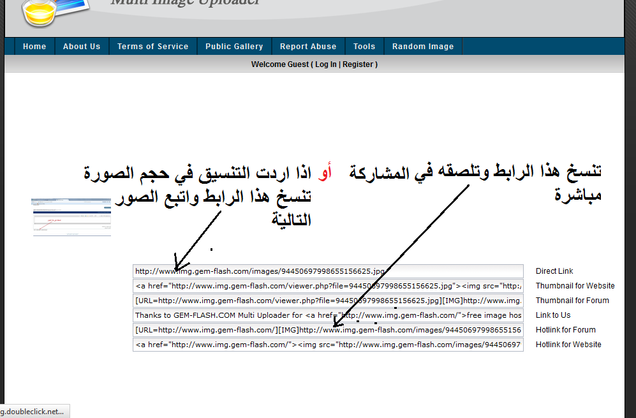
Task: Click the 'Thumbnail for Forum' label
Action: (x=572, y=301)
